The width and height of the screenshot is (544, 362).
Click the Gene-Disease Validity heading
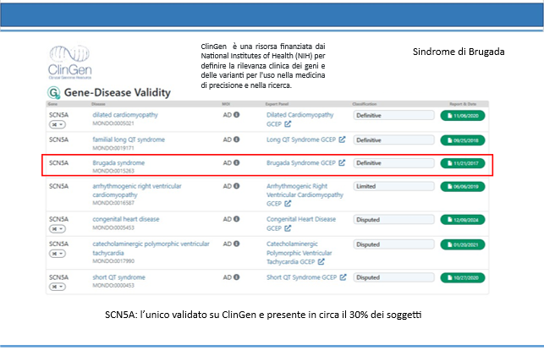(118, 92)
